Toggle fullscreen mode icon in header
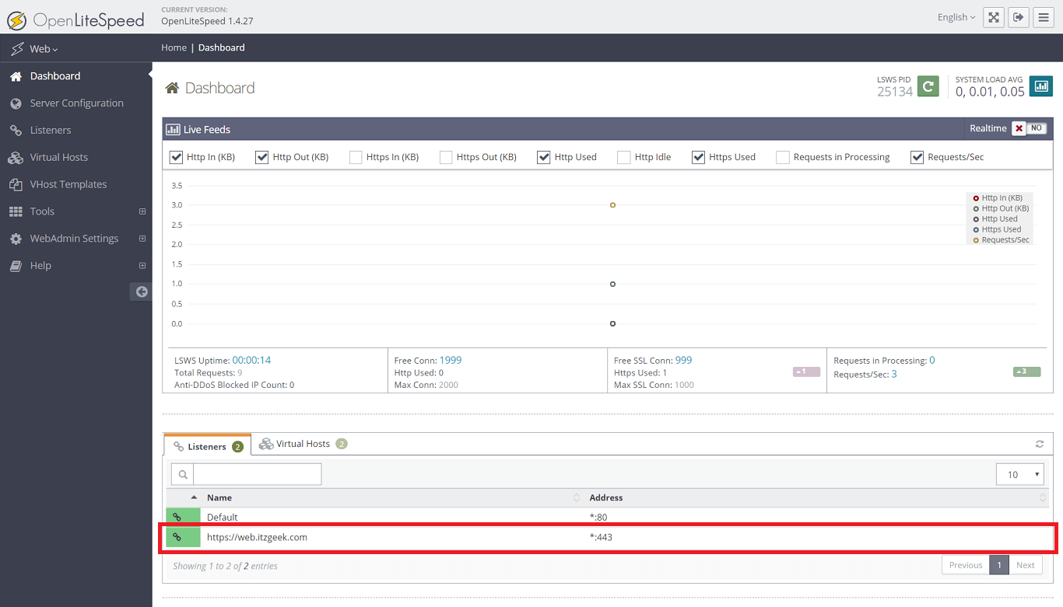 tap(994, 17)
